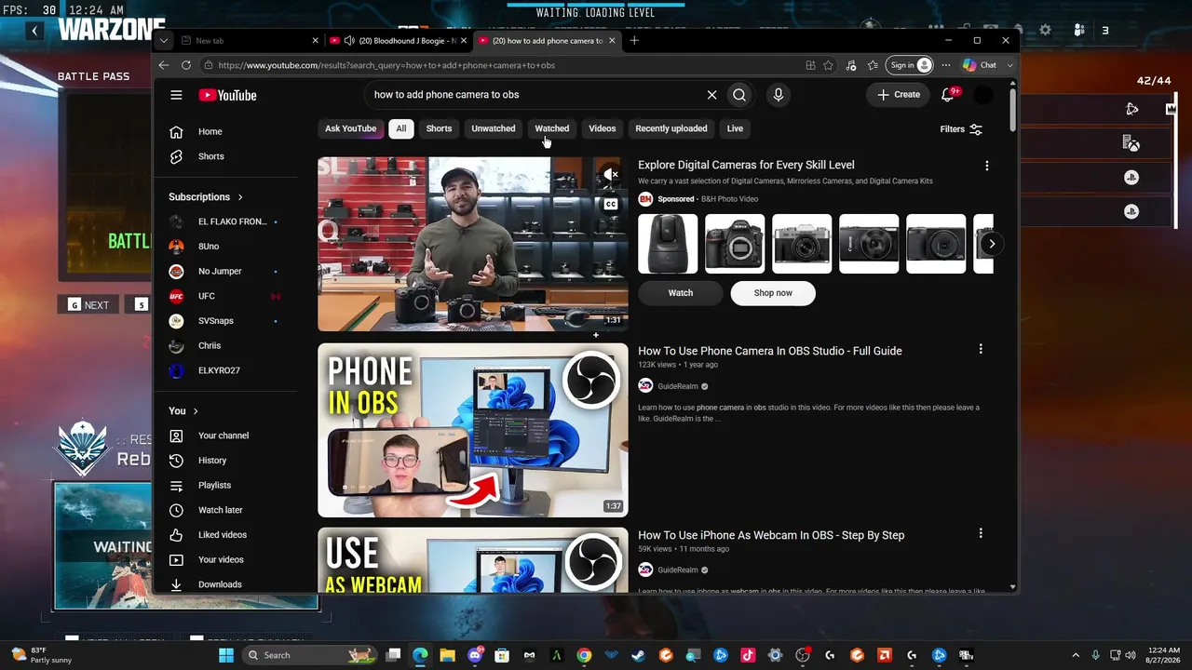Open the UFC subscription channel
The width and height of the screenshot is (1192, 670).
207,296
